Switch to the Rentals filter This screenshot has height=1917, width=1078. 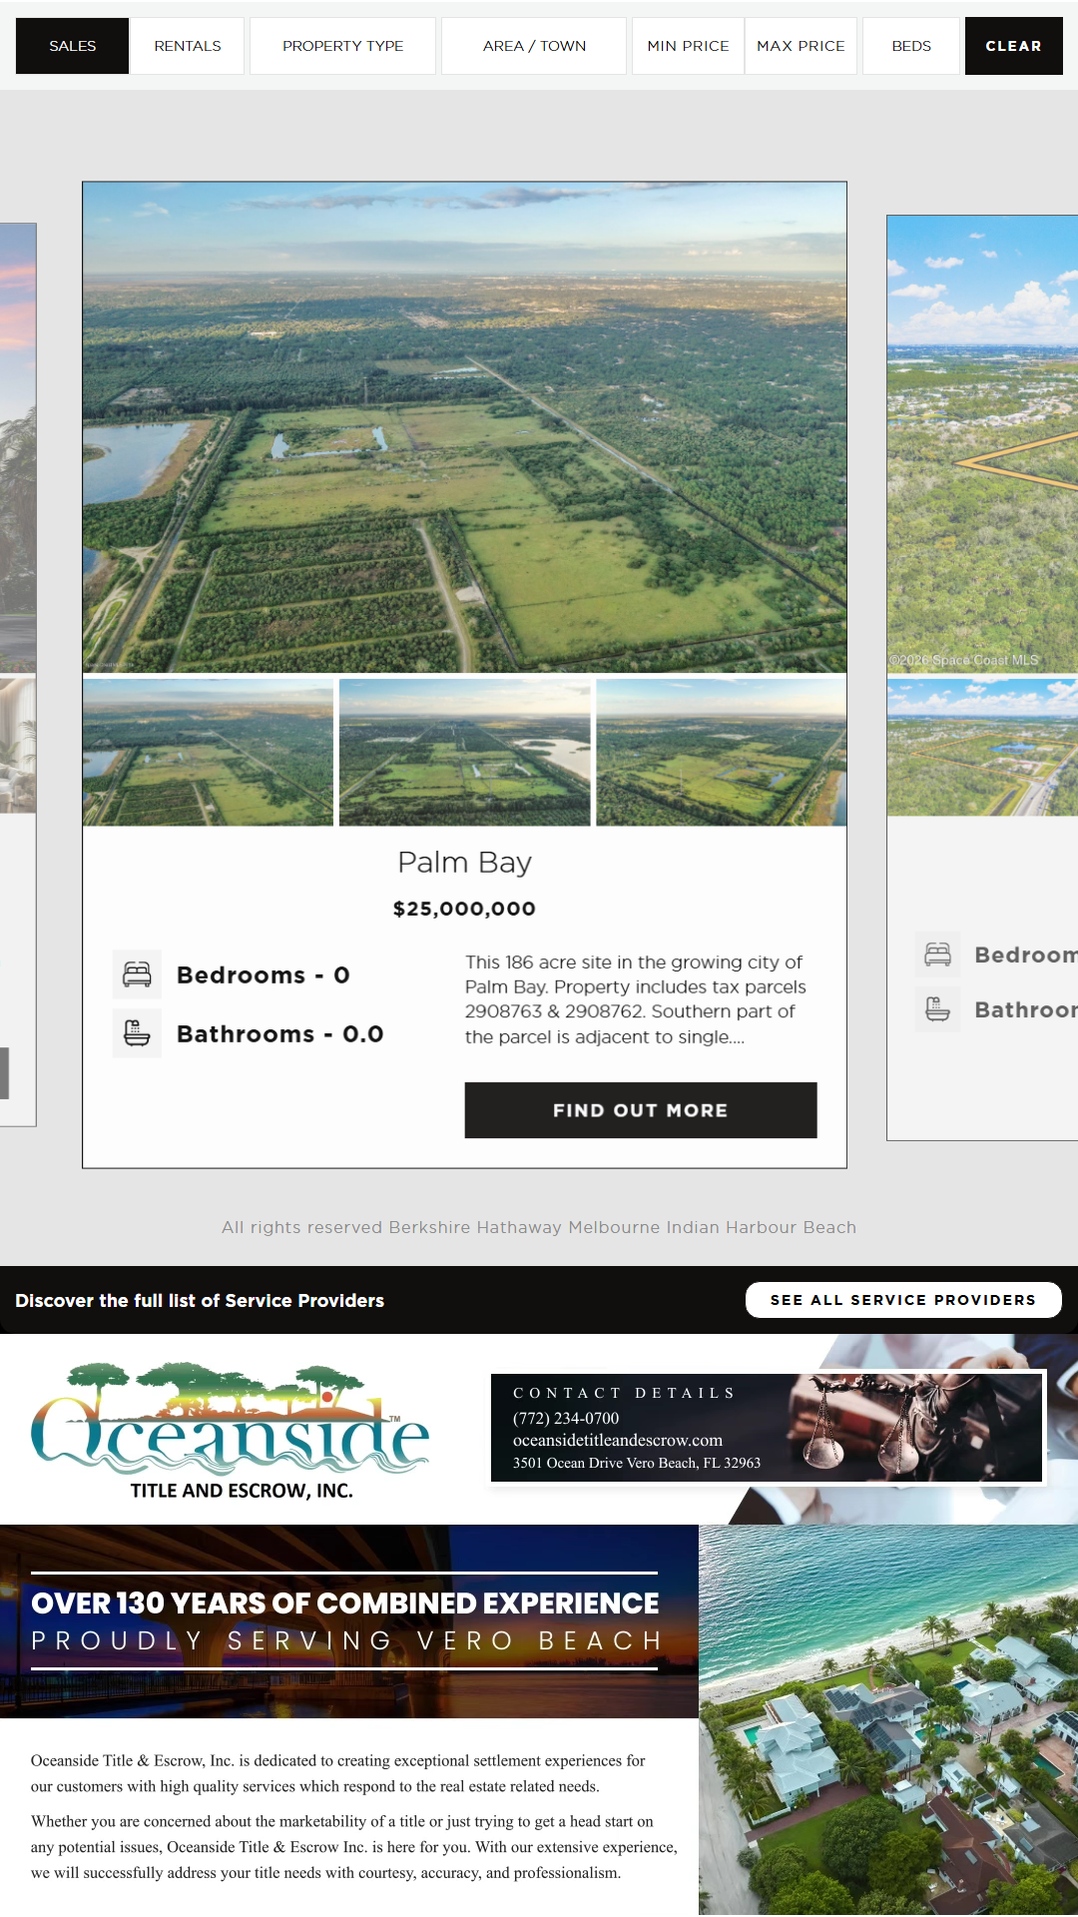click(x=188, y=46)
